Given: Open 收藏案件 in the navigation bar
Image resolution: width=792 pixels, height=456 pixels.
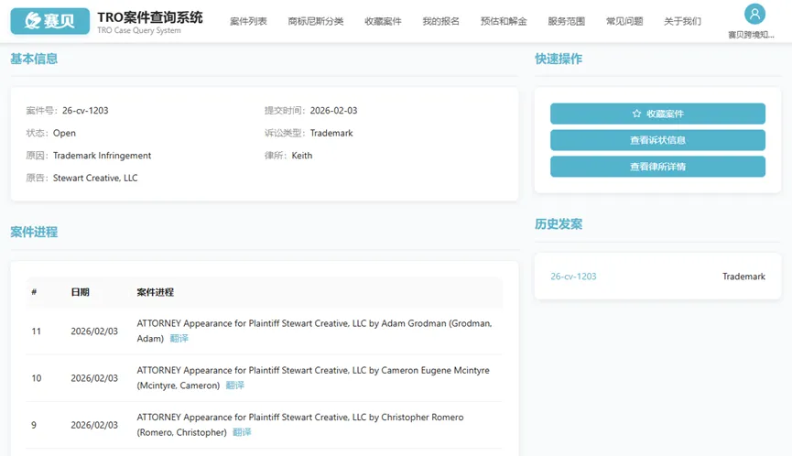Looking at the screenshot, I should [383, 21].
